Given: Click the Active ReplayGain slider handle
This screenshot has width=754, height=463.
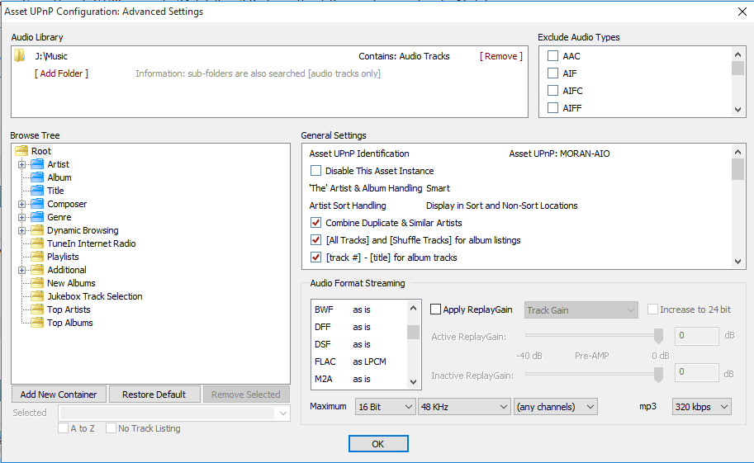Looking at the screenshot, I should 658,336.
